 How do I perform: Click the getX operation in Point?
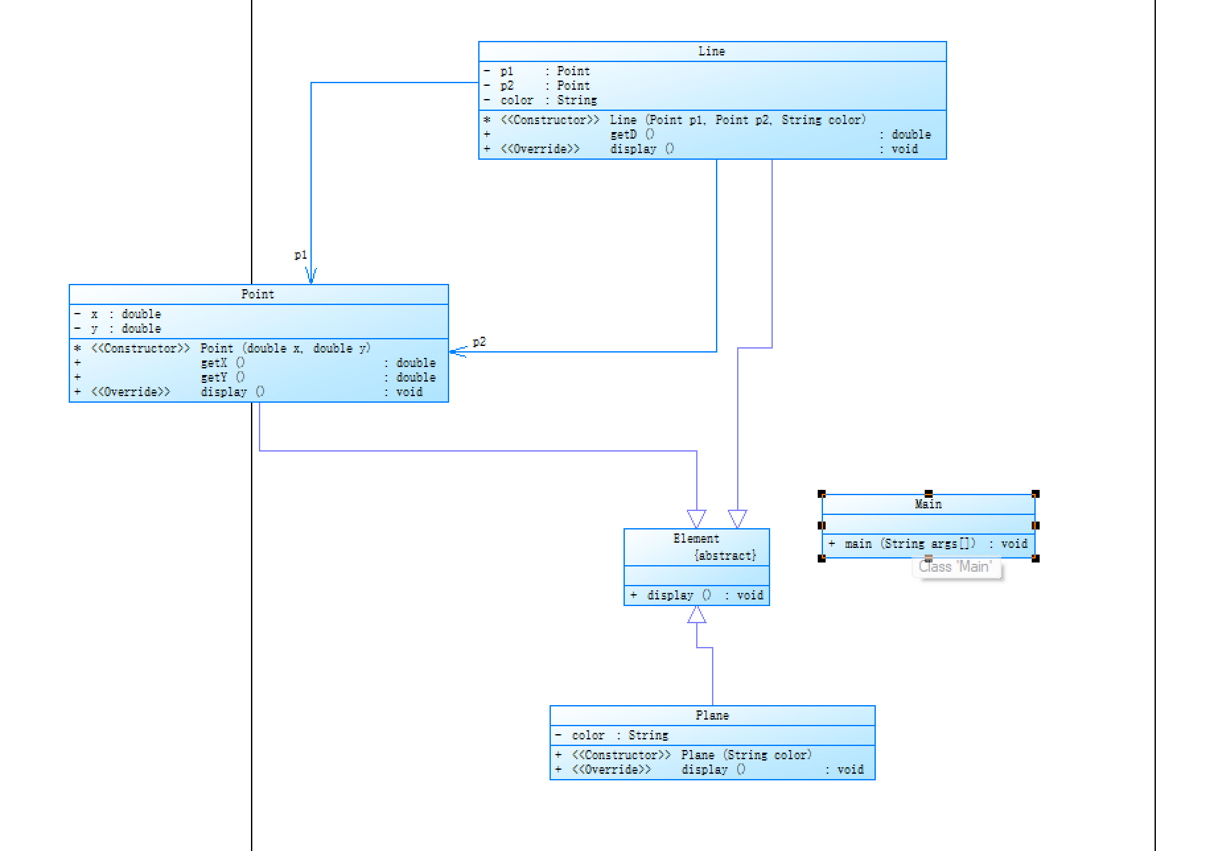255,363
